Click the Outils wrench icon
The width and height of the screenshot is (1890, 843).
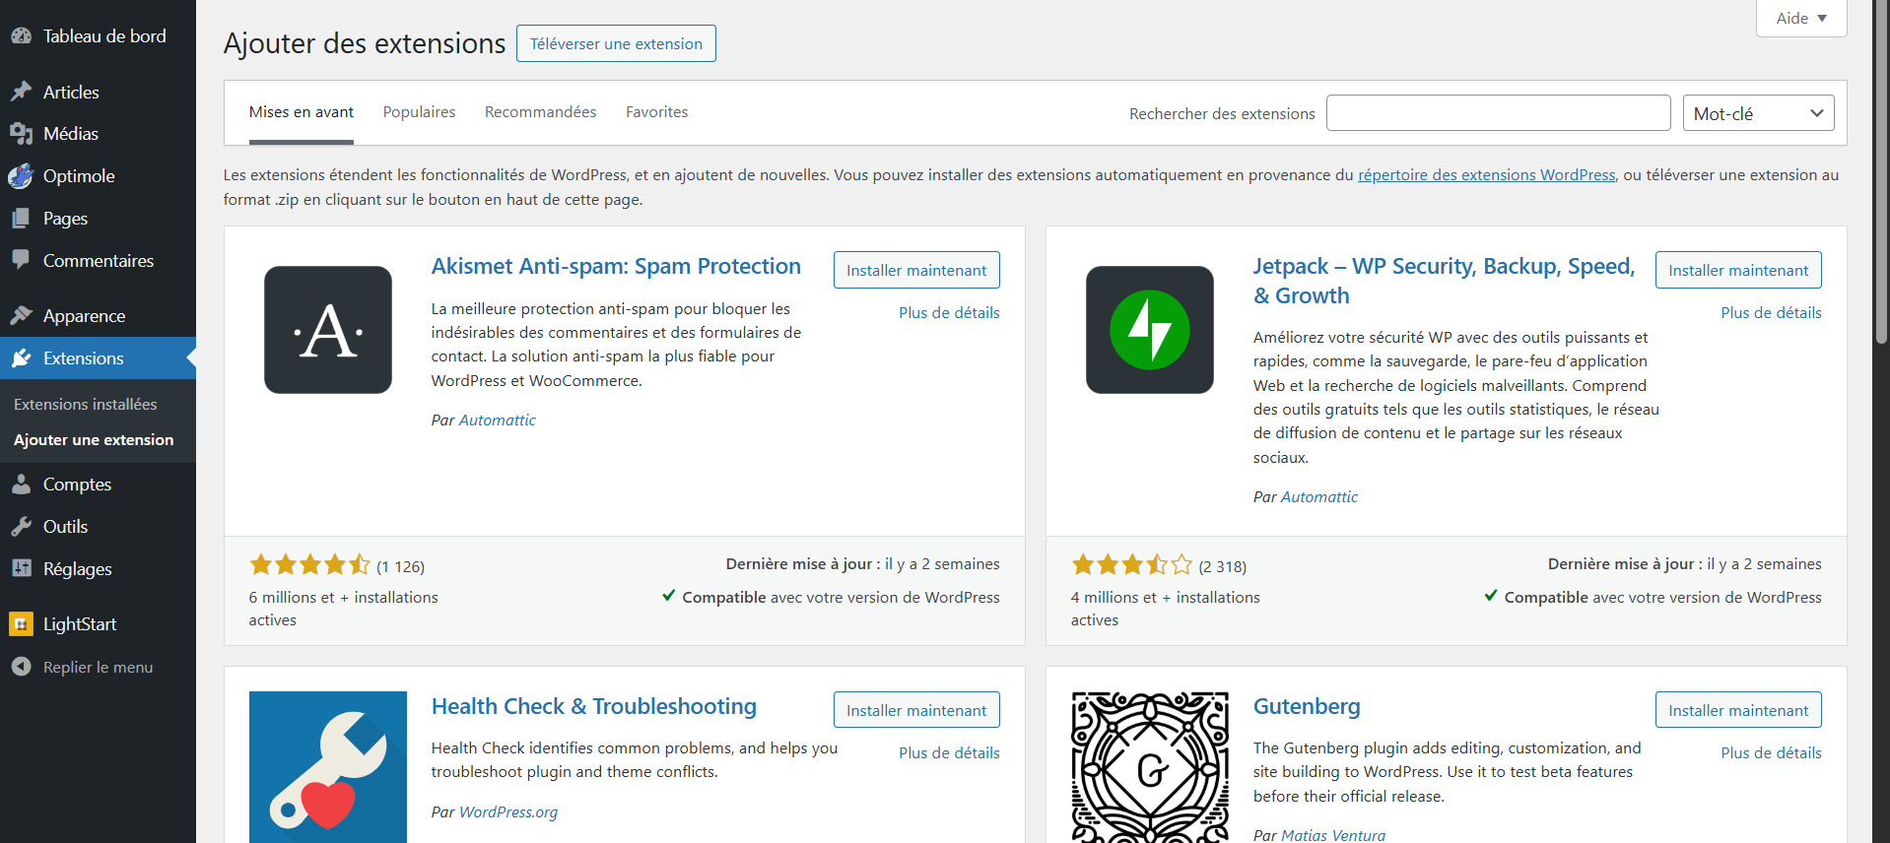(x=22, y=526)
